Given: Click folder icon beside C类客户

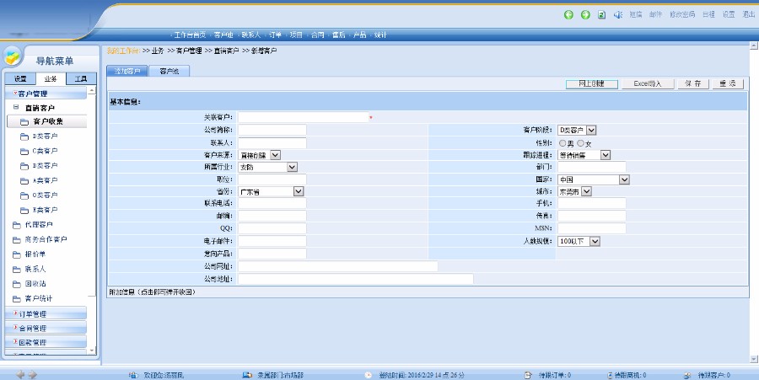Looking at the screenshot, I should click(24, 152).
